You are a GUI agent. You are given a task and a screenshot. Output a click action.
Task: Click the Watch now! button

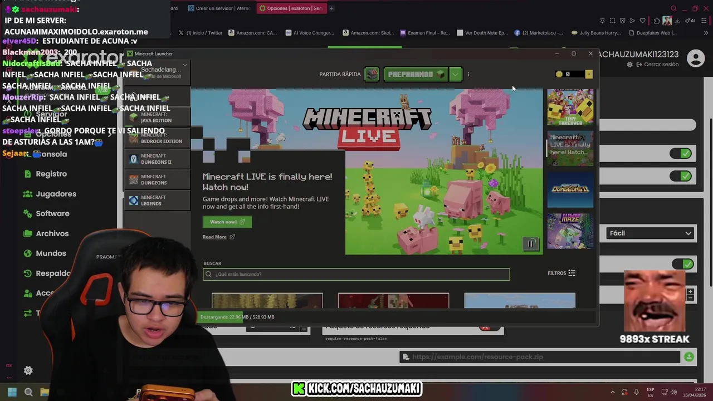click(x=227, y=222)
